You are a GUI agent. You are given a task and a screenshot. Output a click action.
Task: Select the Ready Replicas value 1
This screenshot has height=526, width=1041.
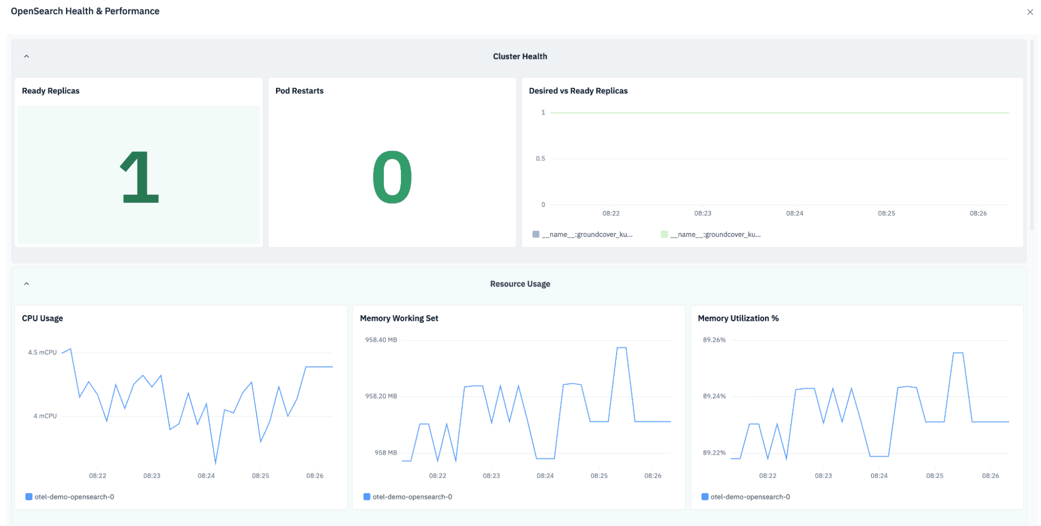(x=139, y=177)
